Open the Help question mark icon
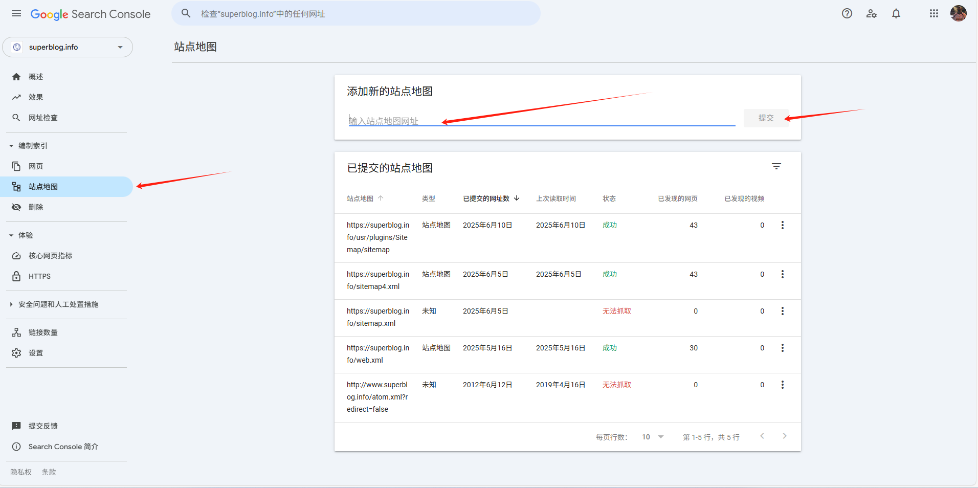 (847, 14)
